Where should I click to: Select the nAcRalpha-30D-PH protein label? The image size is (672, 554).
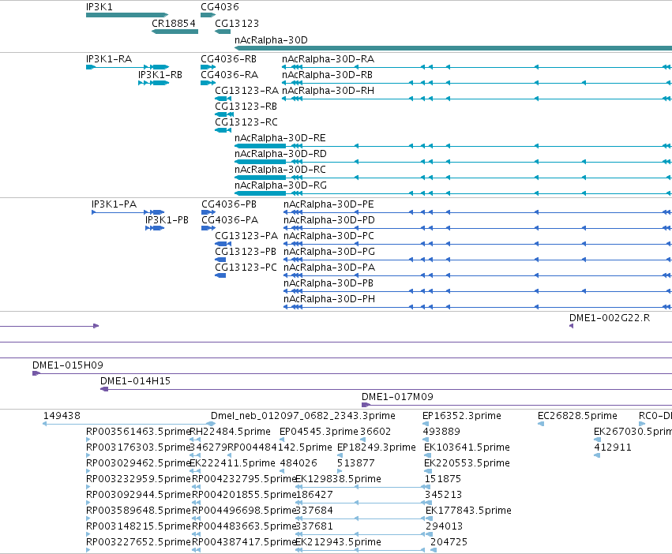329,299
